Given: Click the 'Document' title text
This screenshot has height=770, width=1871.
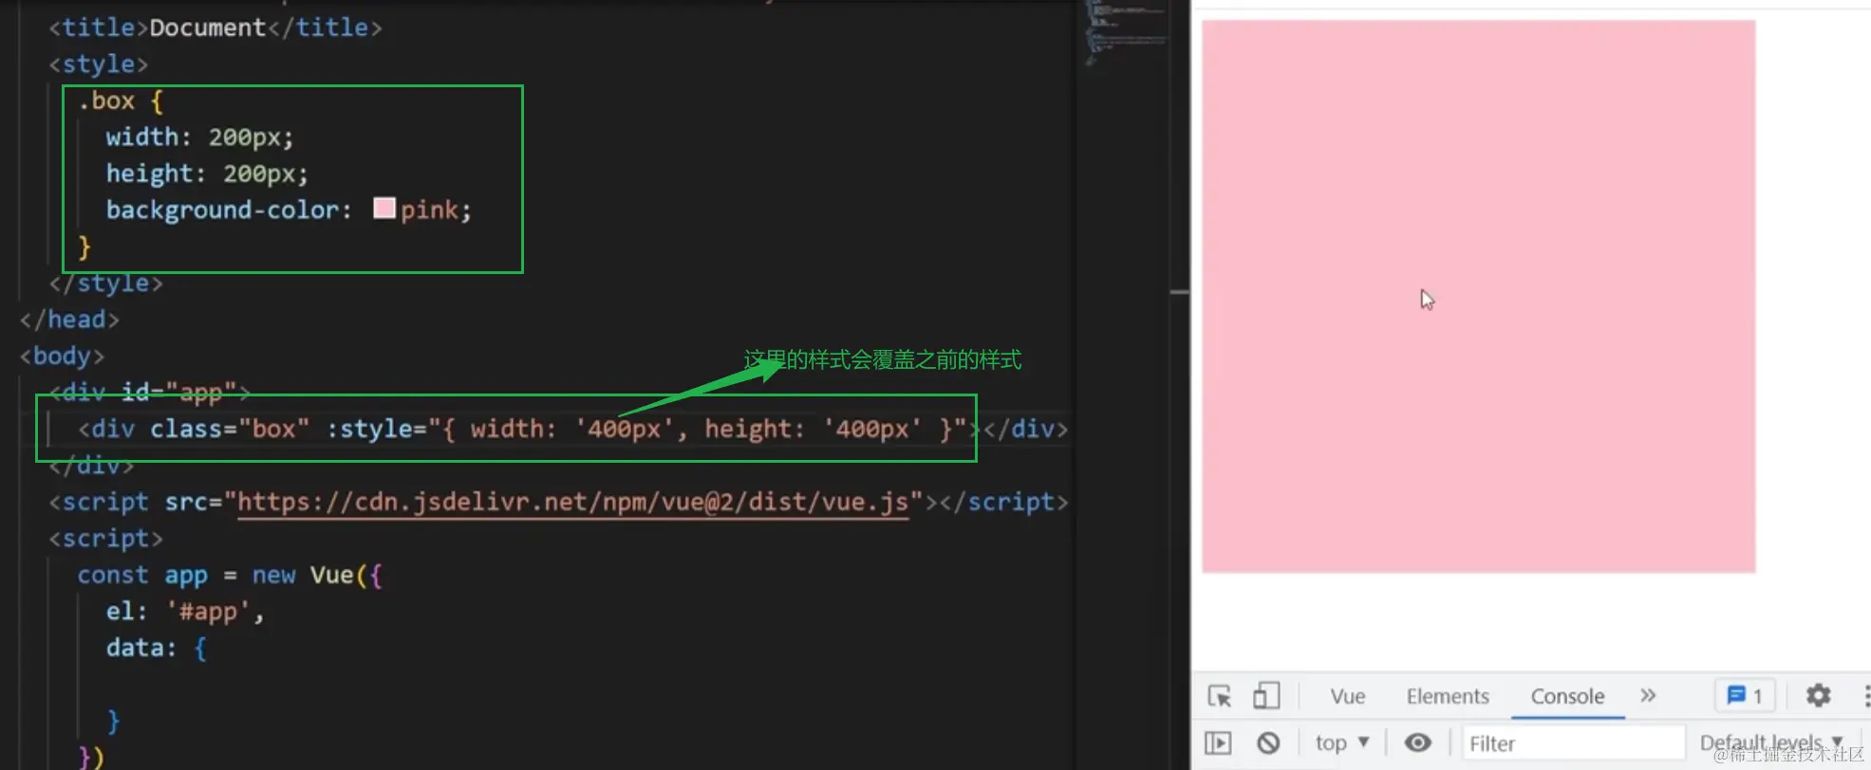Looking at the screenshot, I should [208, 27].
